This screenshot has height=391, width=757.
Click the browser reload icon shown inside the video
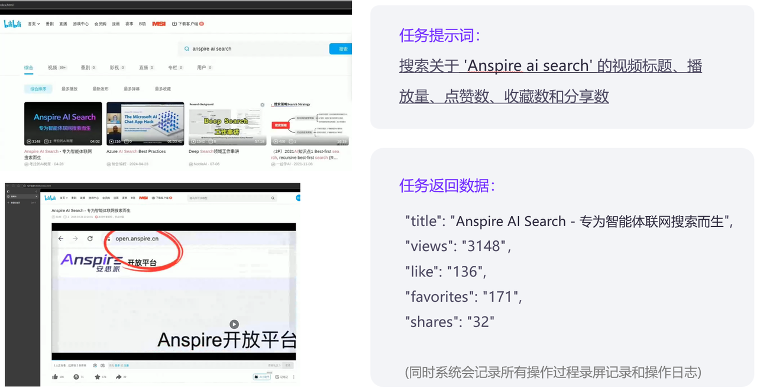[90, 238]
